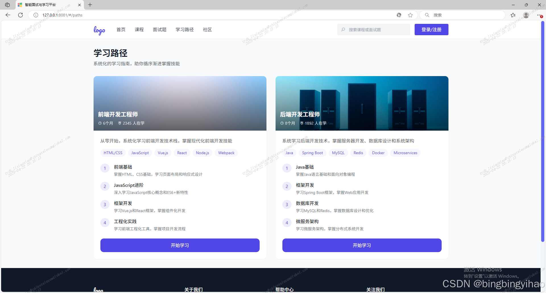Click the Redis tag
This screenshot has height=293, width=546.
point(358,153)
